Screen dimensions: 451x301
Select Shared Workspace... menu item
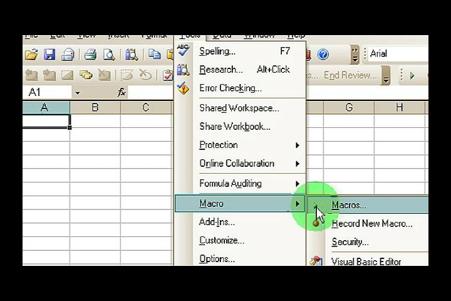point(240,108)
